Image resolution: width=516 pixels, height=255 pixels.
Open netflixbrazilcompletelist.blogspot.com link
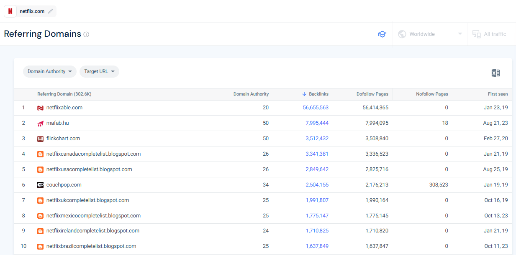click(91, 246)
